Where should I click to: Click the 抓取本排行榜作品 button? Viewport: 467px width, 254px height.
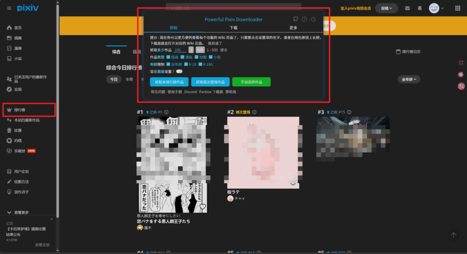tap(169, 82)
